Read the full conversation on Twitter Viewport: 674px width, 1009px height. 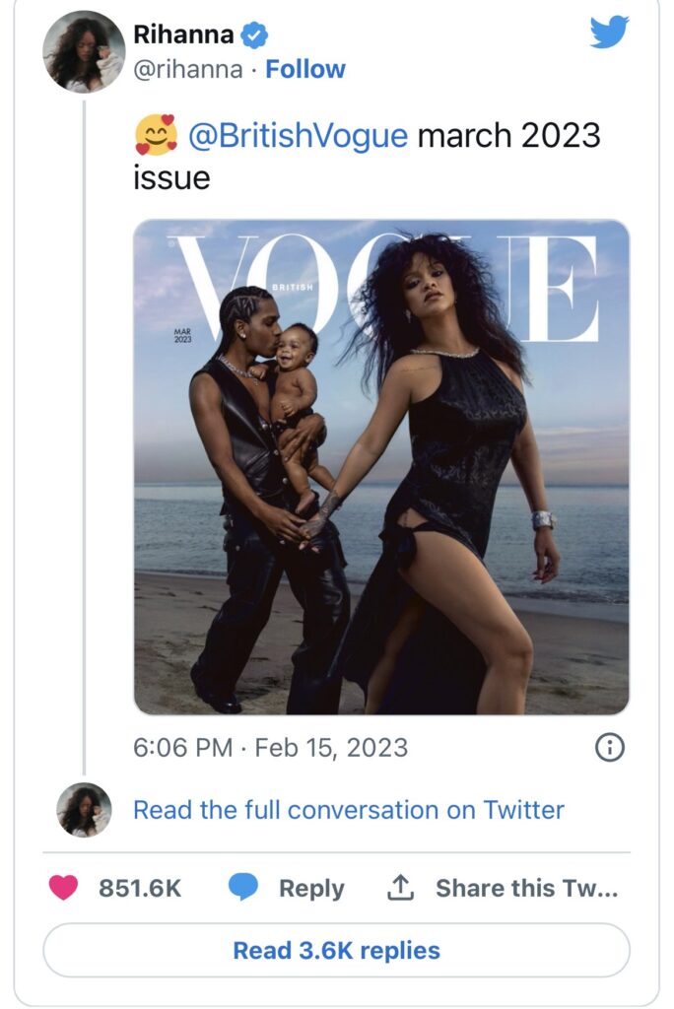point(349,810)
